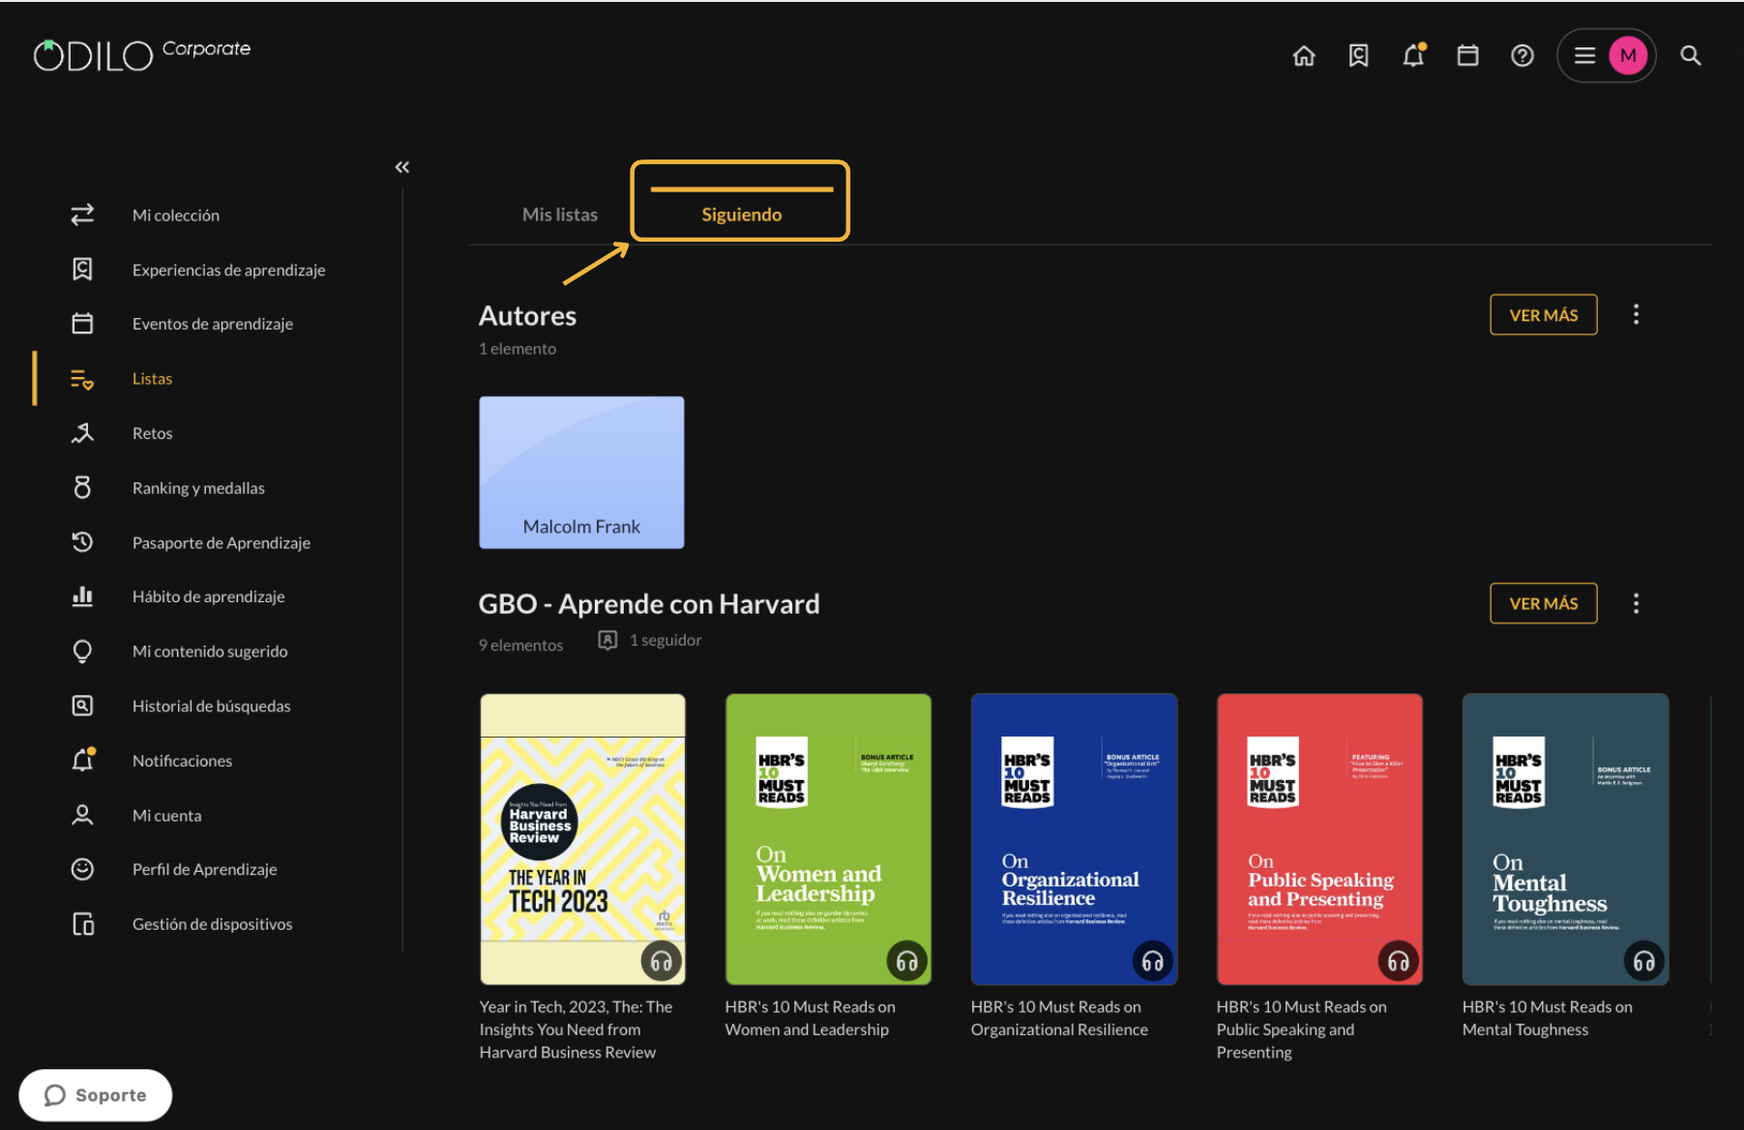Image resolution: width=1744 pixels, height=1130 pixels.
Task: Open three-dot options for GBO Harvard list
Action: coord(1637,603)
